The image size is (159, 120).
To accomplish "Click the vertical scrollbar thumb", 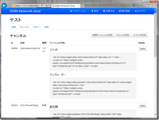I will tap(155, 35).
